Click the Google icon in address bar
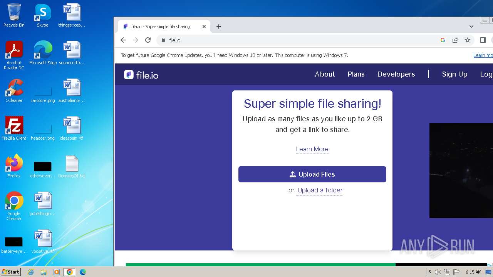The image size is (493, 277). (x=443, y=40)
